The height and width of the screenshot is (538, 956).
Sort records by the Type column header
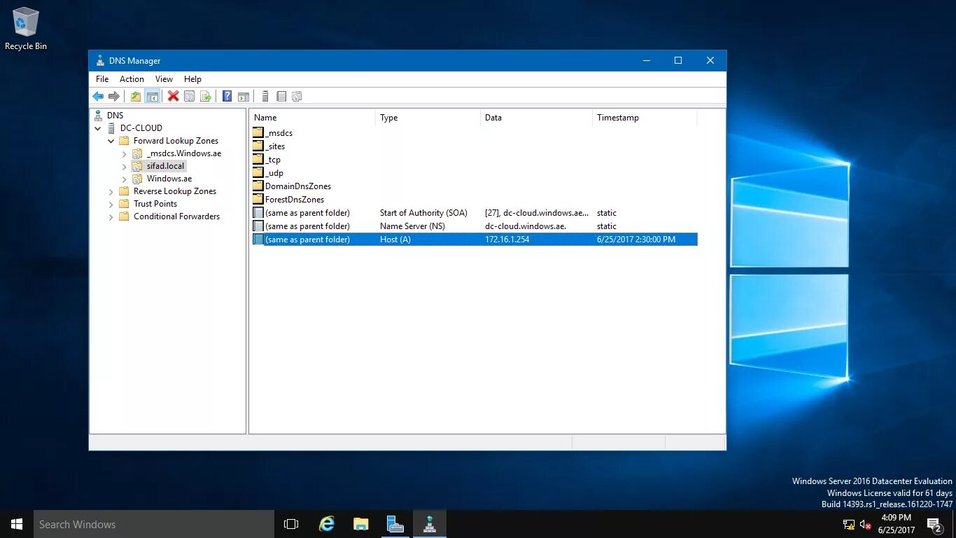pos(388,117)
